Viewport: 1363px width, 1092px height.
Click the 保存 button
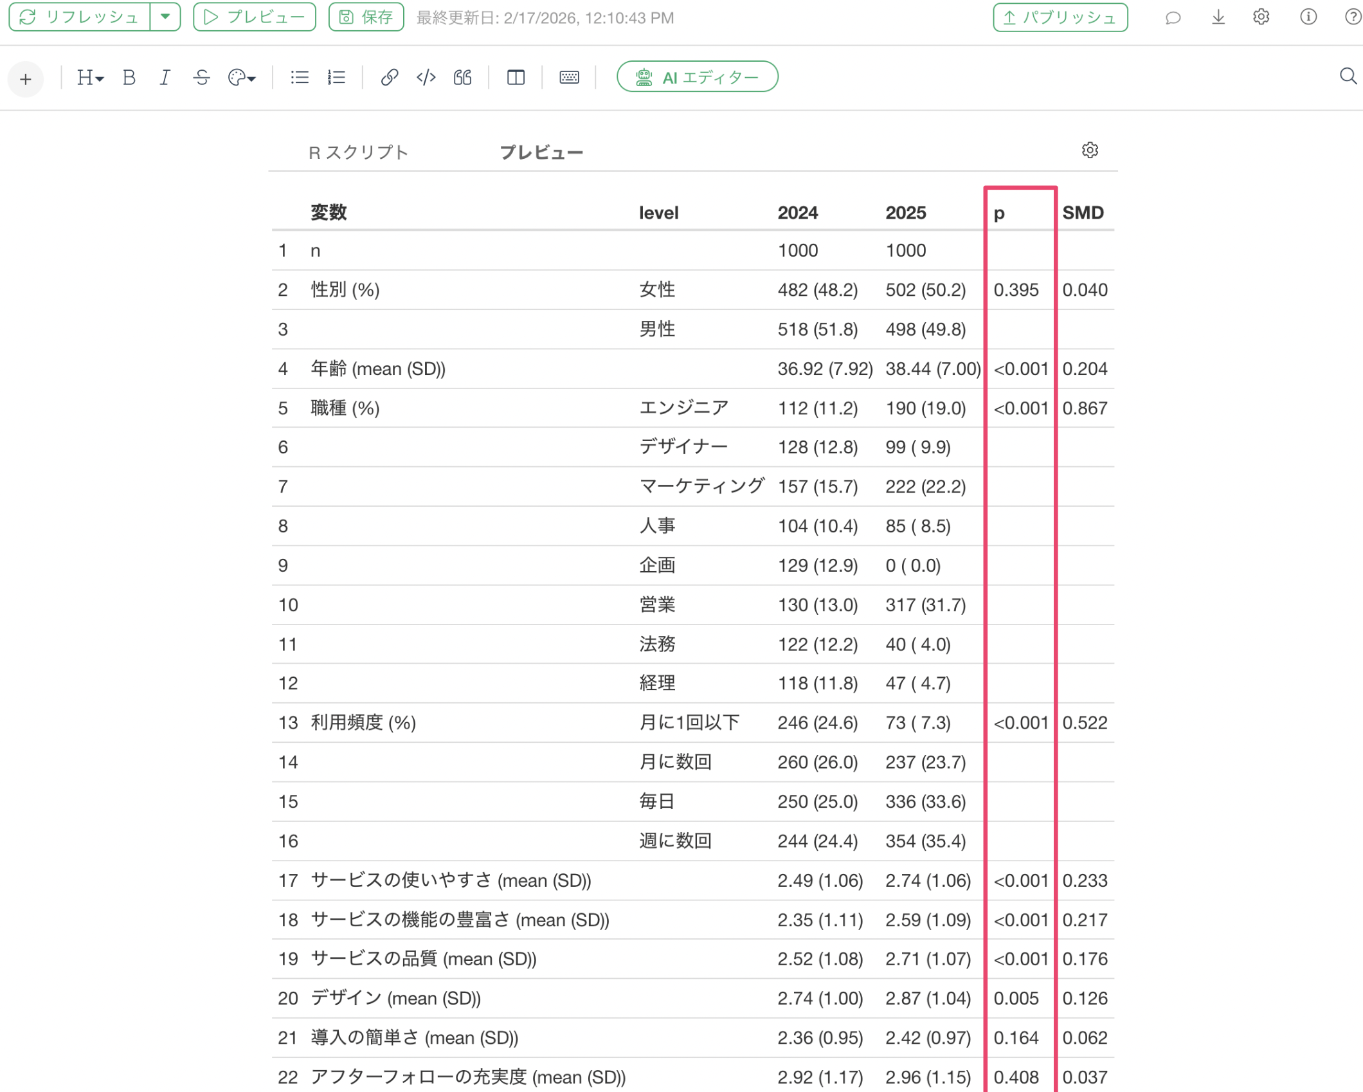tap(366, 17)
